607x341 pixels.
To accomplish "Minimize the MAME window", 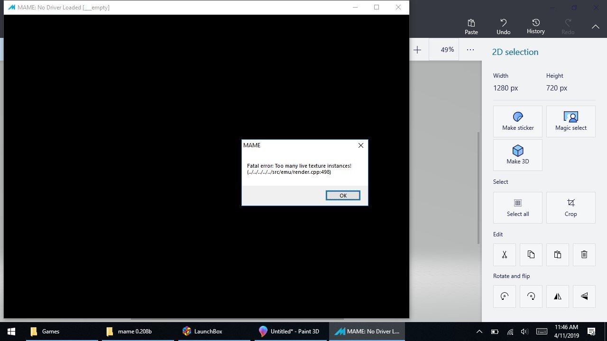I will [x=355, y=7].
